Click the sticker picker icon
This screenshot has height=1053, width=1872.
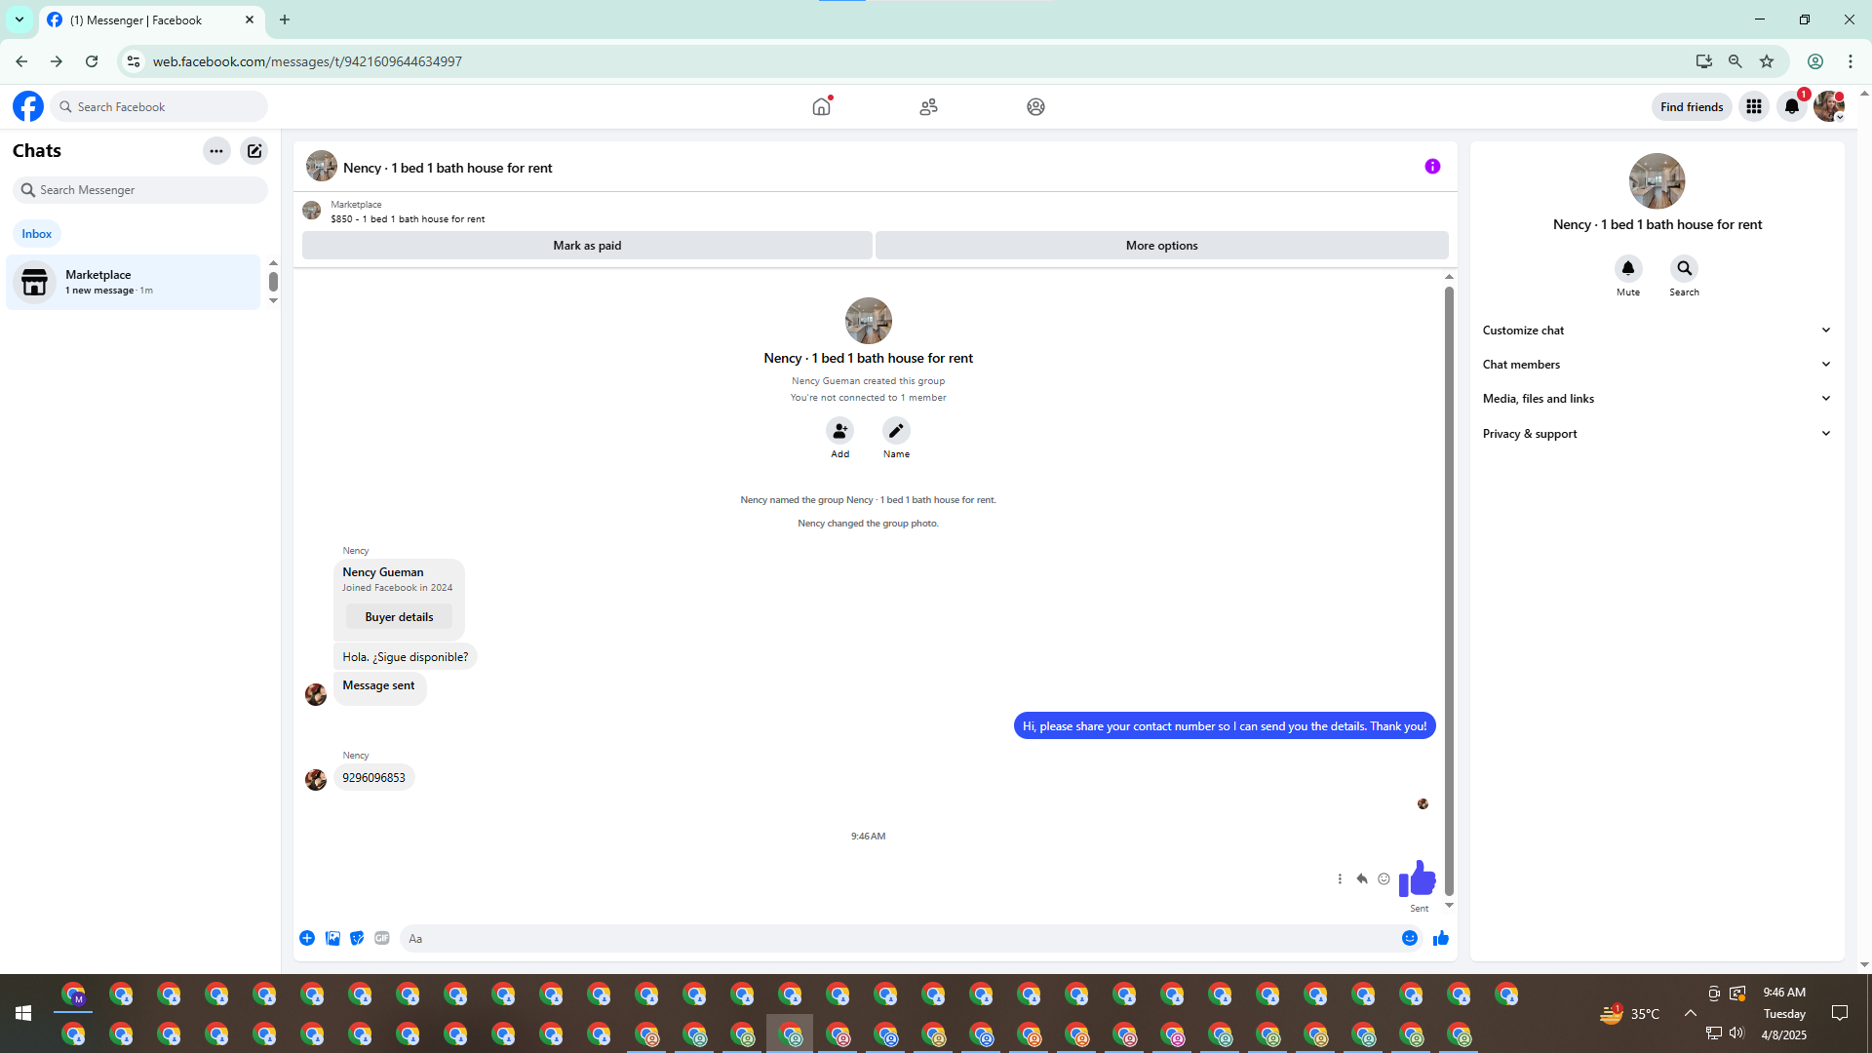pos(357,938)
